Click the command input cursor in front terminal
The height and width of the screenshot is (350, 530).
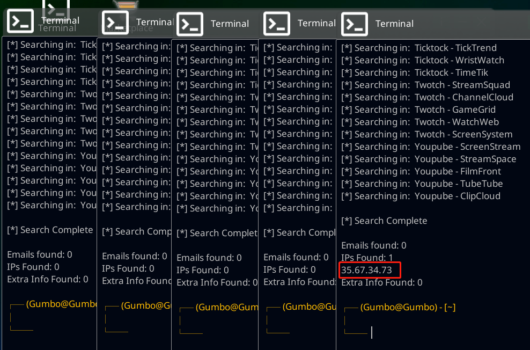coord(372,332)
